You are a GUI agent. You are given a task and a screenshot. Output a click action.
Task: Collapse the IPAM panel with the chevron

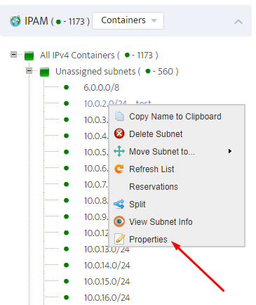(x=238, y=22)
